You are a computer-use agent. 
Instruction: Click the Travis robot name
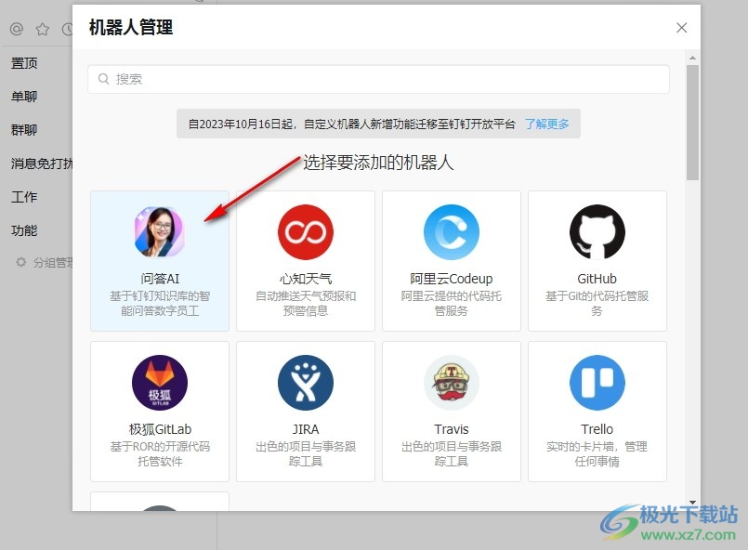coord(452,429)
